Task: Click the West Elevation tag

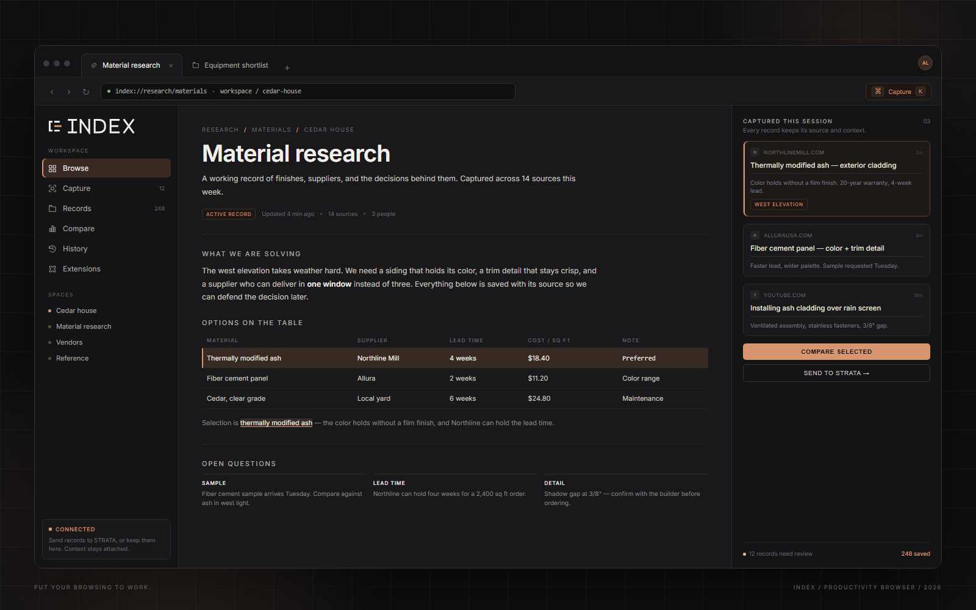Action: [x=779, y=204]
